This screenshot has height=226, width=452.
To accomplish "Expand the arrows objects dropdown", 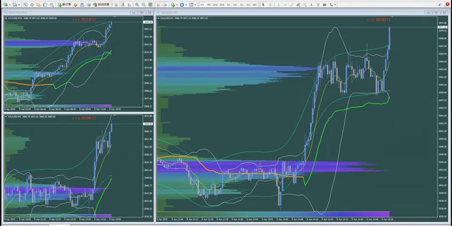I will pyautogui.click(x=335, y=5).
